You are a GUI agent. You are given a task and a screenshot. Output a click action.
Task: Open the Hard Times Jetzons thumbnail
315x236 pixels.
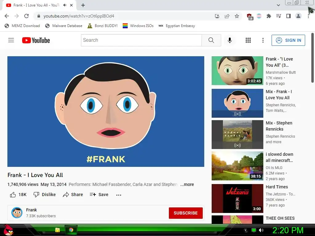pyautogui.click(x=237, y=199)
